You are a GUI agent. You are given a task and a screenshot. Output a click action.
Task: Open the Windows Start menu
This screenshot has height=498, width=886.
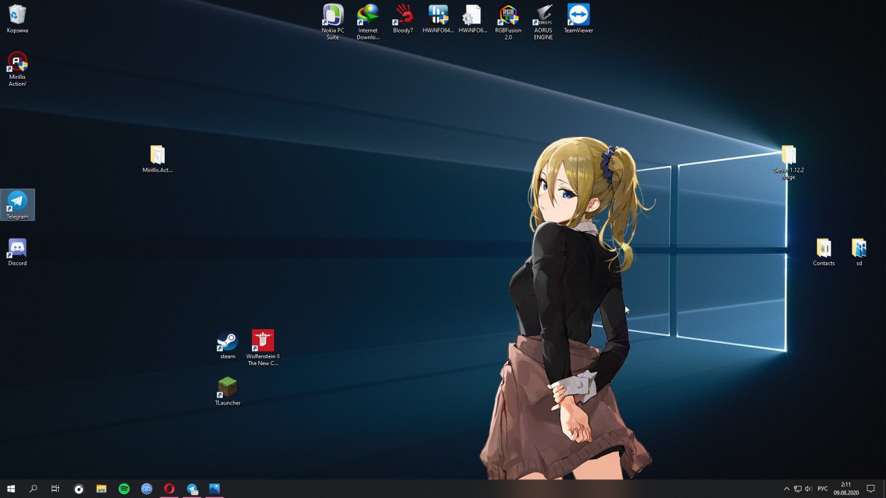coord(11,488)
